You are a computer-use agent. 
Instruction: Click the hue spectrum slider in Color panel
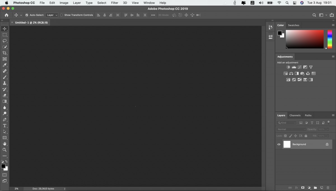point(330,39)
